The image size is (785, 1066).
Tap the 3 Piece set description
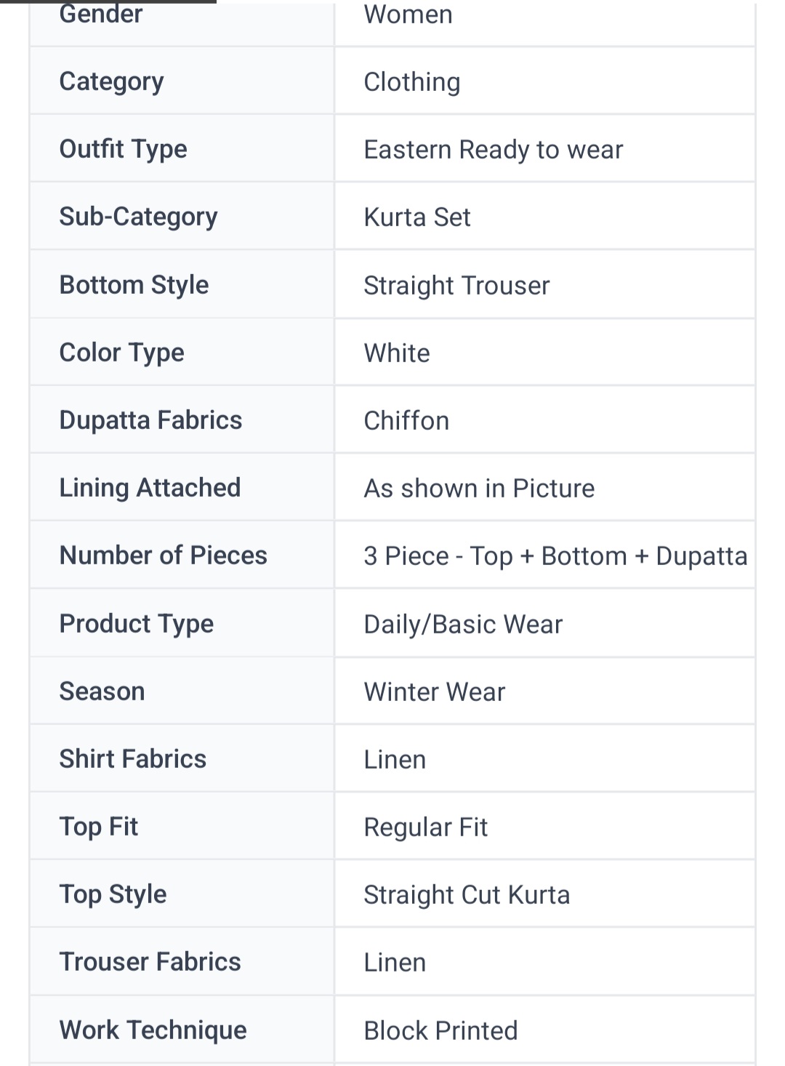tap(555, 556)
